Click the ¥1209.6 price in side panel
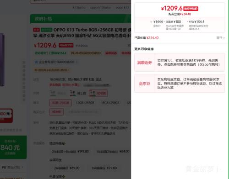229x179 pixels. pos(172,8)
